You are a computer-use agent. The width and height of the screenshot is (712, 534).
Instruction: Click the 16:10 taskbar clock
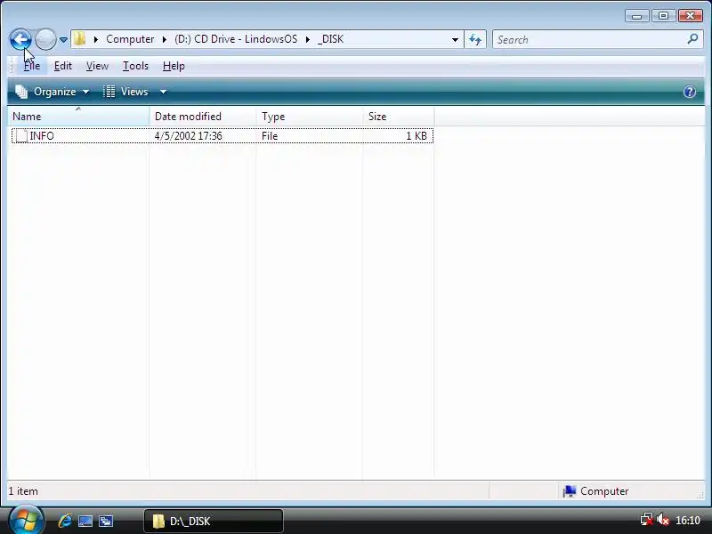(688, 520)
